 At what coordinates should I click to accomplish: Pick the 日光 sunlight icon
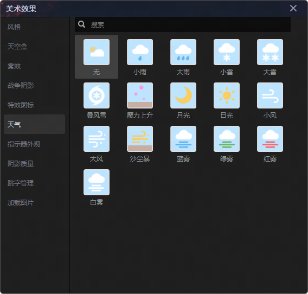click(227, 95)
